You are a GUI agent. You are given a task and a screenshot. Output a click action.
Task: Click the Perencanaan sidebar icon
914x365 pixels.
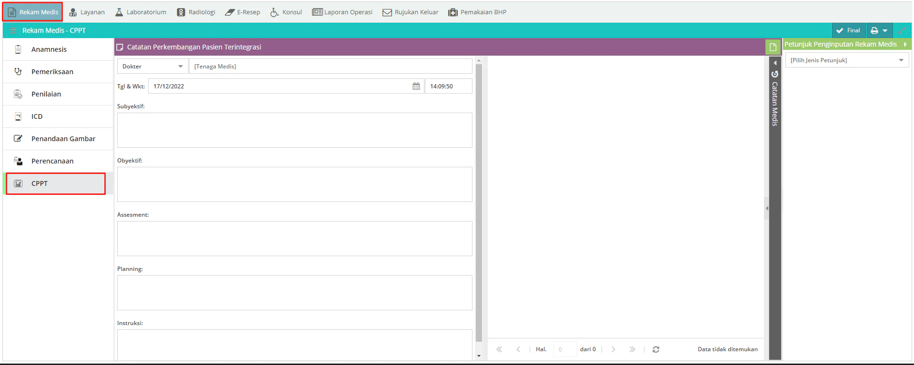pyautogui.click(x=18, y=161)
